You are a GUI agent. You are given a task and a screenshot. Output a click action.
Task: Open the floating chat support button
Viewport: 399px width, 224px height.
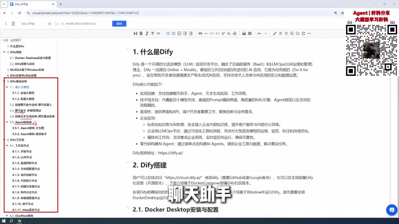[x=392, y=210]
